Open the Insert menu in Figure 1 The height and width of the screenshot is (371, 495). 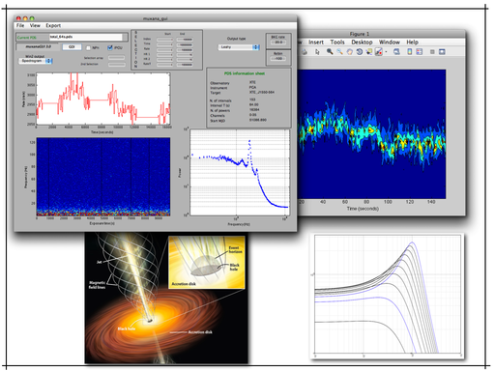(316, 43)
